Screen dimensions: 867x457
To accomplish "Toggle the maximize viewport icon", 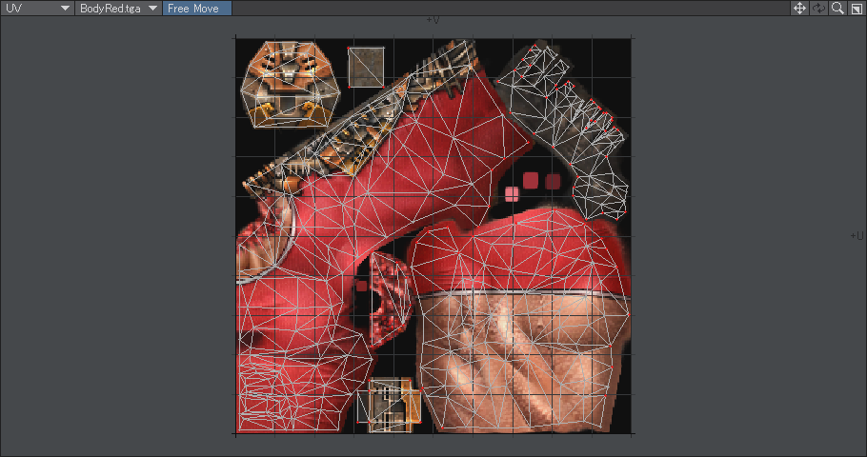I will (x=857, y=8).
